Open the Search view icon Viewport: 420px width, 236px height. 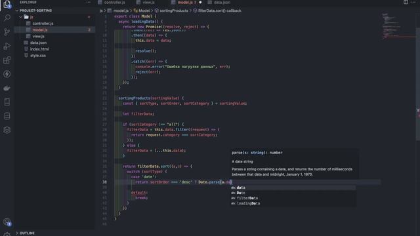[x=7, y=18]
